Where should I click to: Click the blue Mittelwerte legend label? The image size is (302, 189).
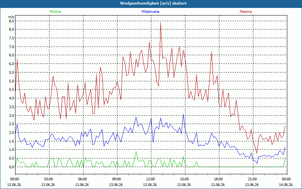pos(150,12)
